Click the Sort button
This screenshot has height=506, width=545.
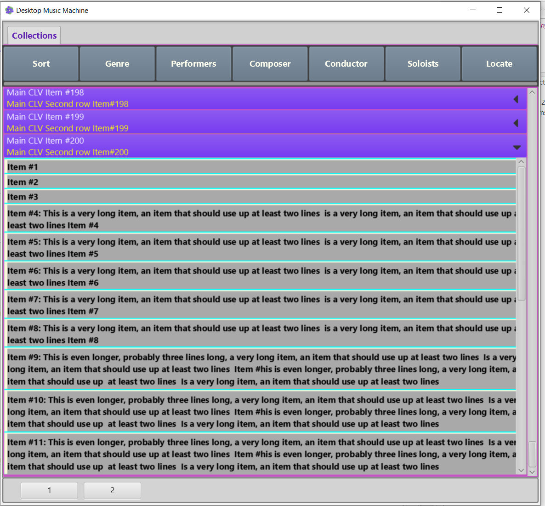tap(41, 63)
